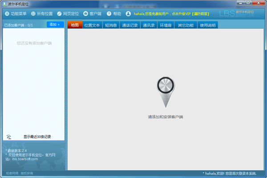The width and height of the screenshot is (267, 178).
Task: Click the 所有位置 globe icon
Action: (x=33, y=14)
